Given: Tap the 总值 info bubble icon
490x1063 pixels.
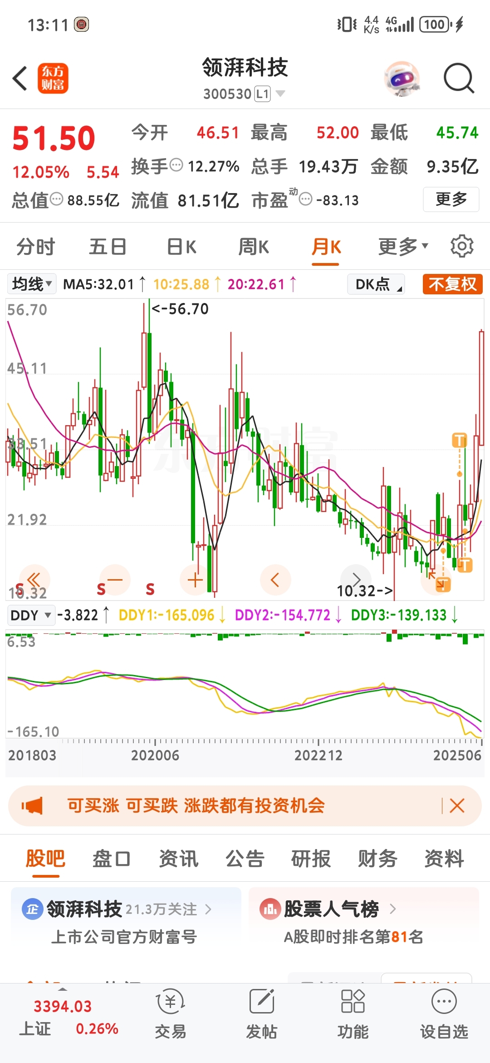Looking at the screenshot, I should 56,199.
